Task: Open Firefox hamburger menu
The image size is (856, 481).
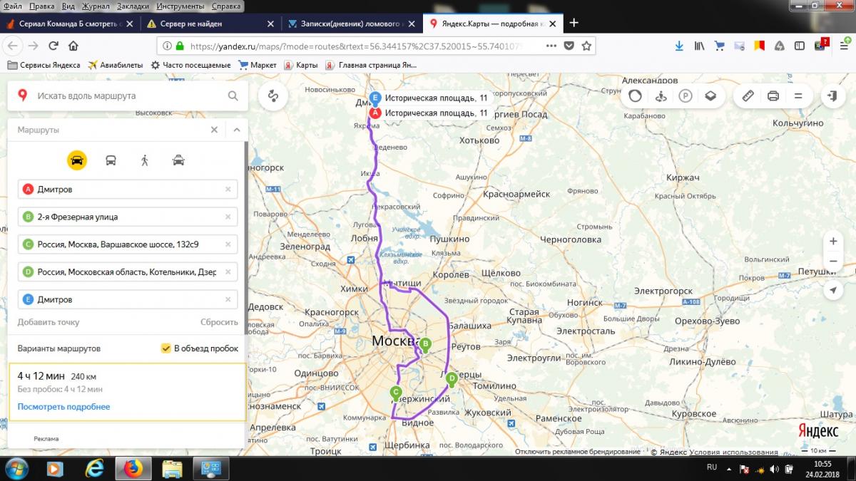Action: 844,46
